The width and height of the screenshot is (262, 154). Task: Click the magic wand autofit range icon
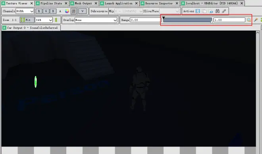point(256,20)
